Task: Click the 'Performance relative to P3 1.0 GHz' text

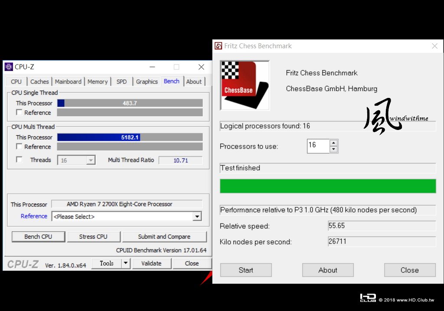Action: (319, 210)
